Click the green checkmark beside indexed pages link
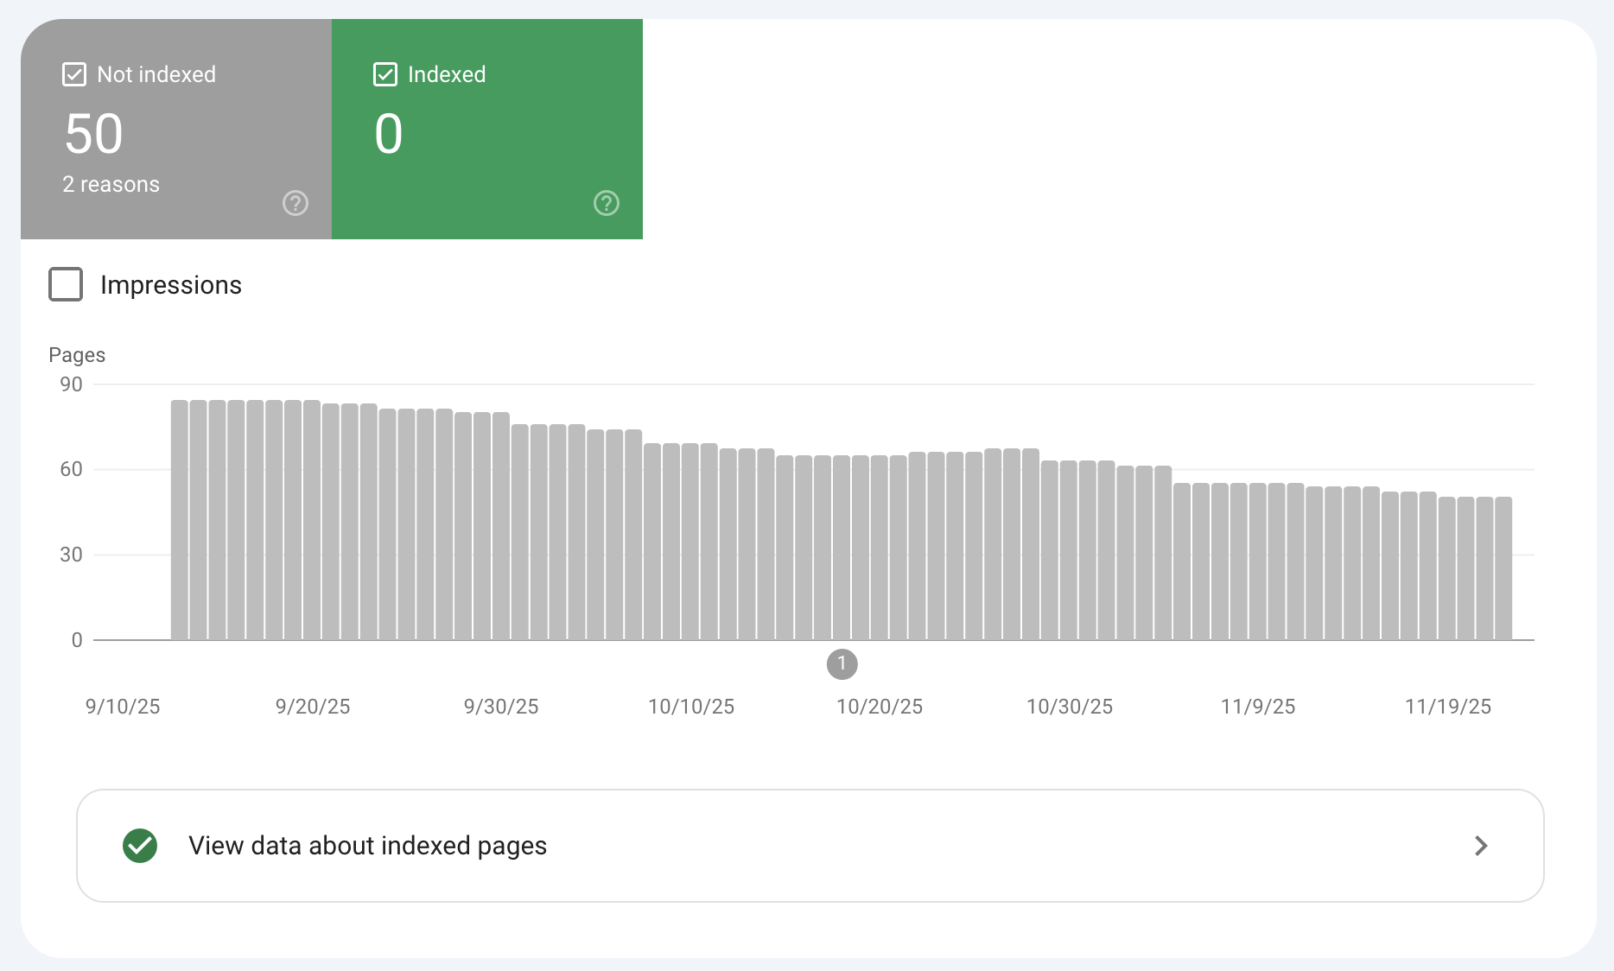The height and width of the screenshot is (971, 1614). [140, 846]
